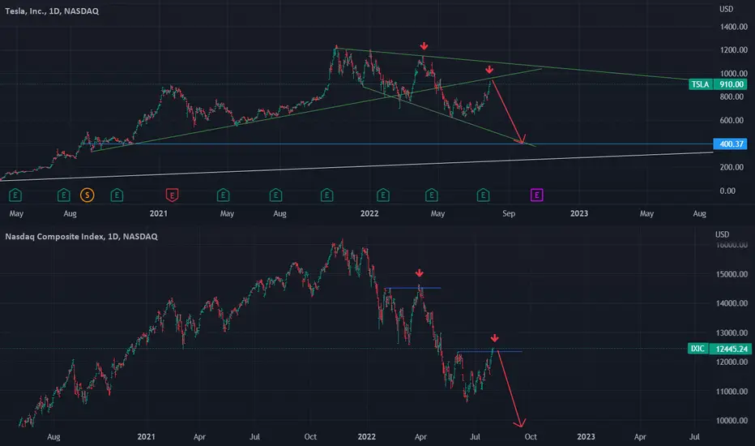The height and width of the screenshot is (446, 755).
Task: Click the USD currency label on Tesla chart
Action: [x=726, y=9]
